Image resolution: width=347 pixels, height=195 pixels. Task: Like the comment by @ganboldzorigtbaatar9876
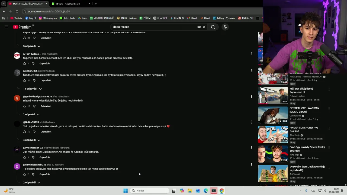24,106
